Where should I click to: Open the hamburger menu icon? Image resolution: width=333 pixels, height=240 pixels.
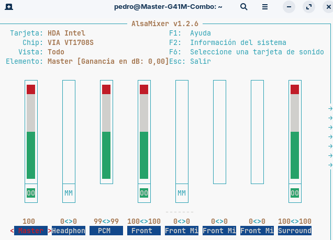point(265,7)
